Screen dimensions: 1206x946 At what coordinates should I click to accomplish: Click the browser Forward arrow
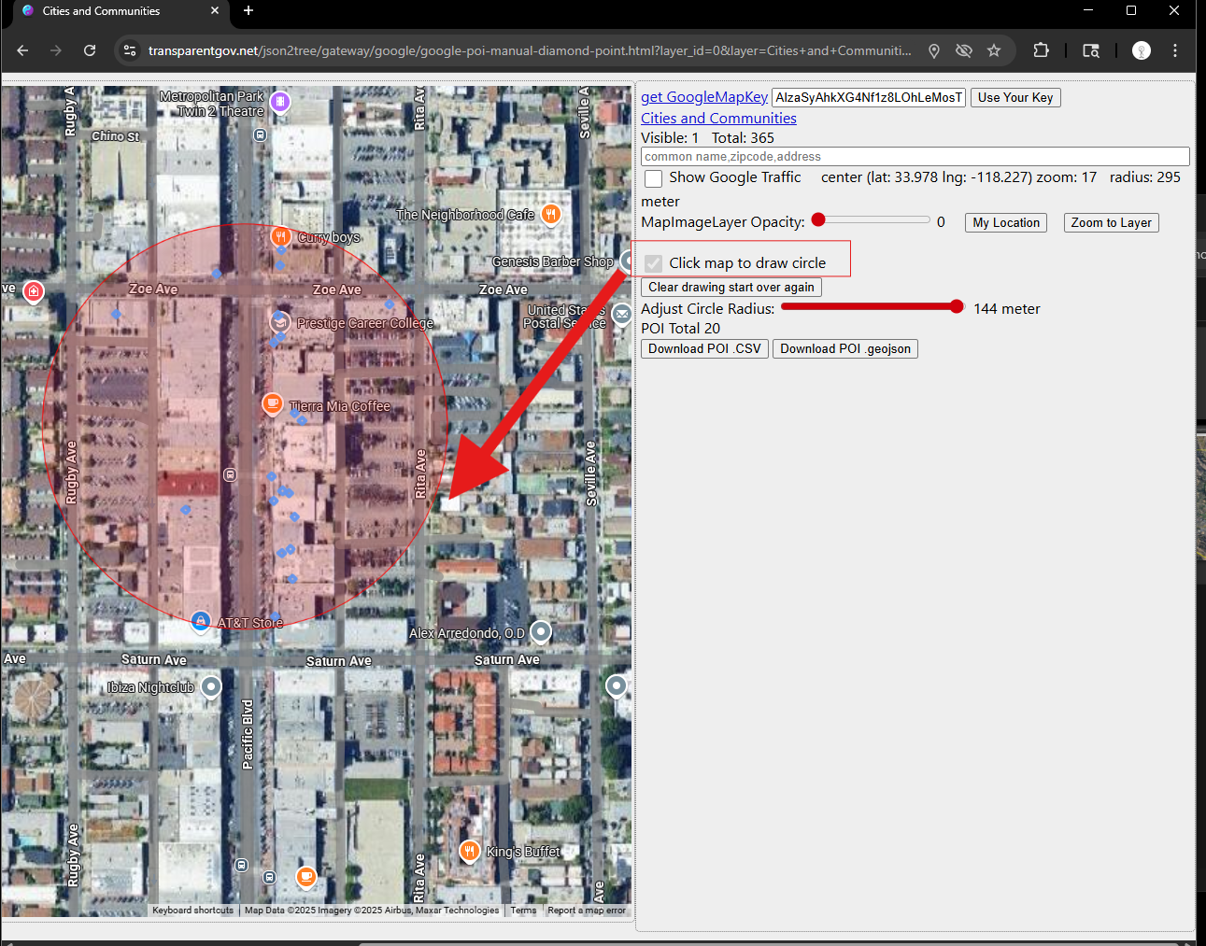point(56,50)
